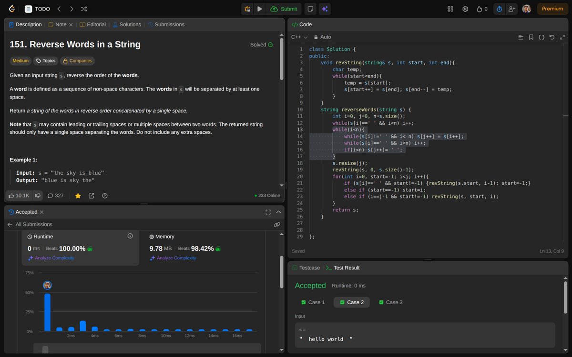Viewport: 572px width, 357px height.
Task: Maximize the code editor panel
Action: click(x=562, y=37)
